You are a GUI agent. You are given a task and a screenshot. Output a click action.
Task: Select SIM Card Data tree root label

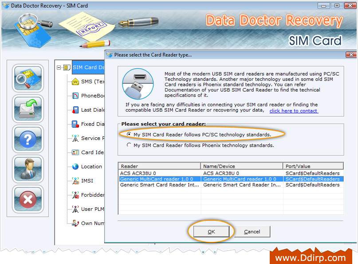pos(88,67)
